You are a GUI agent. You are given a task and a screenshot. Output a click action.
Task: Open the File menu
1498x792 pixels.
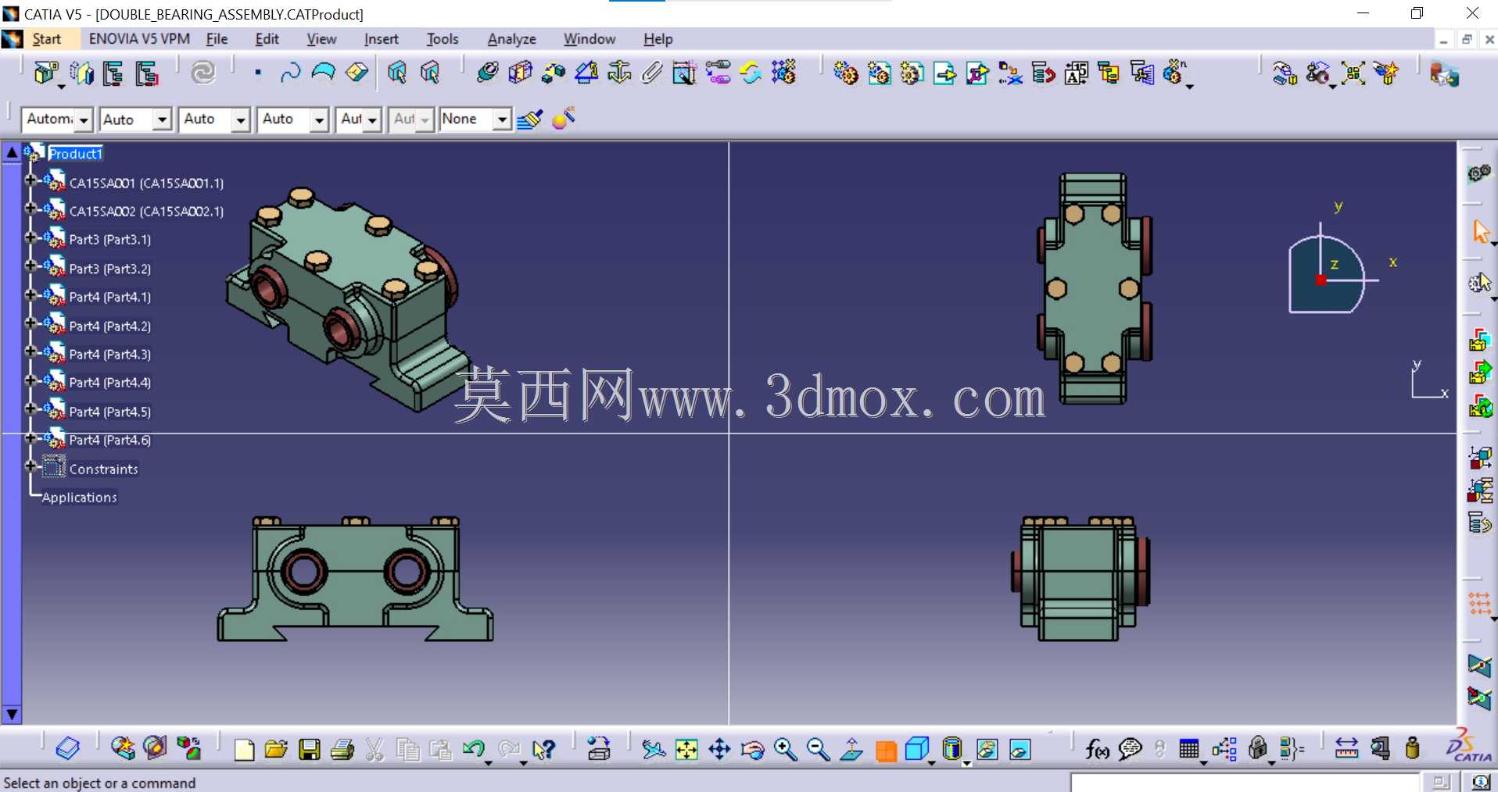tap(217, 39)
